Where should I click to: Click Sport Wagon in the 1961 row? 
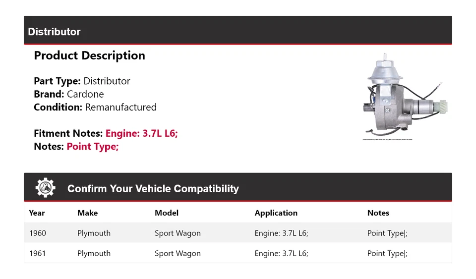178,253
